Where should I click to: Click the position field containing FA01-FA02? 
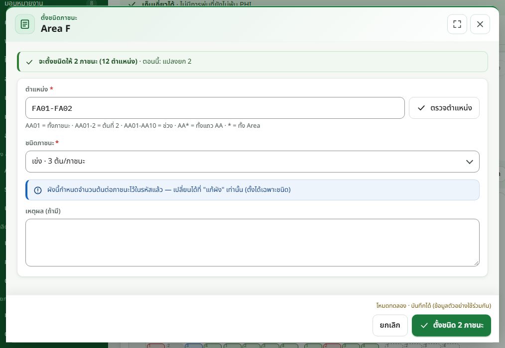coord(215,108)
